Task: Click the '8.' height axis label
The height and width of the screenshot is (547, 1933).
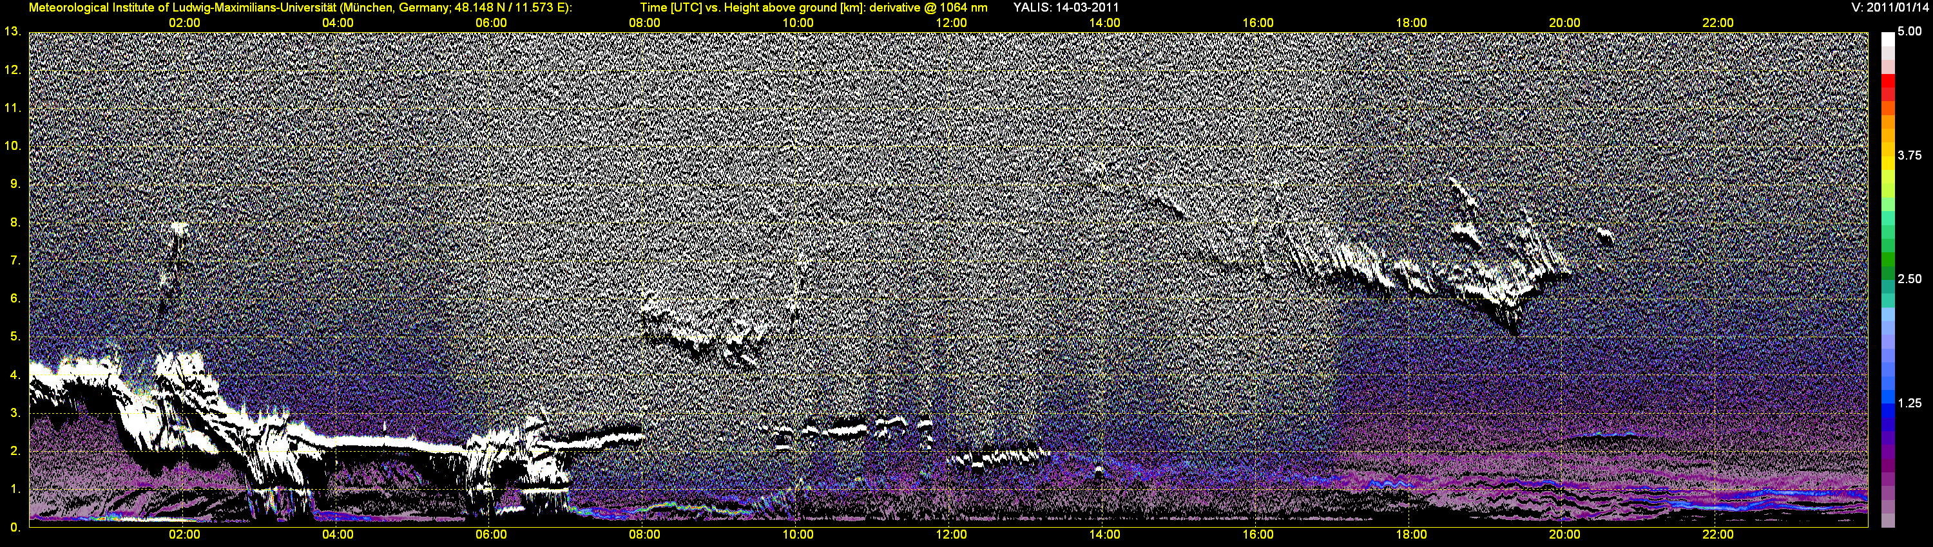Action: coord(15,222)
